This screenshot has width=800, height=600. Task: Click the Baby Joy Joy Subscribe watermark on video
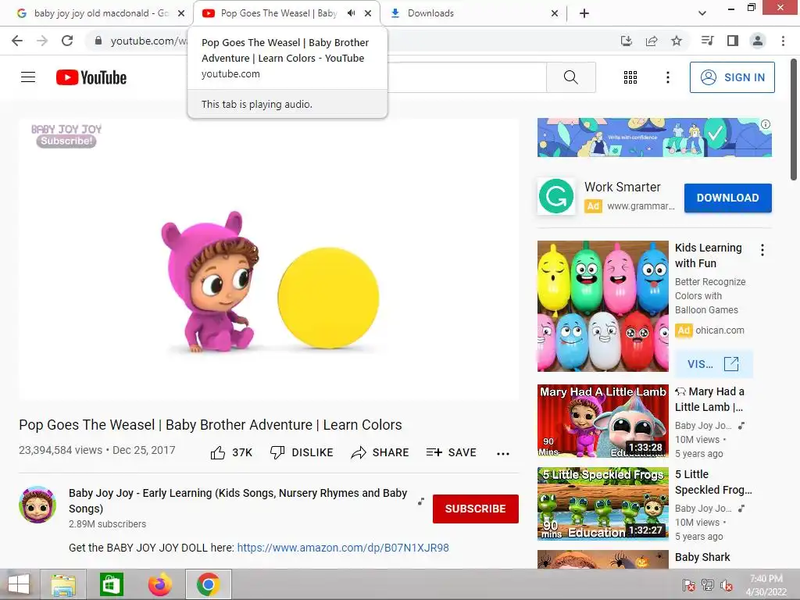point(66,136)
